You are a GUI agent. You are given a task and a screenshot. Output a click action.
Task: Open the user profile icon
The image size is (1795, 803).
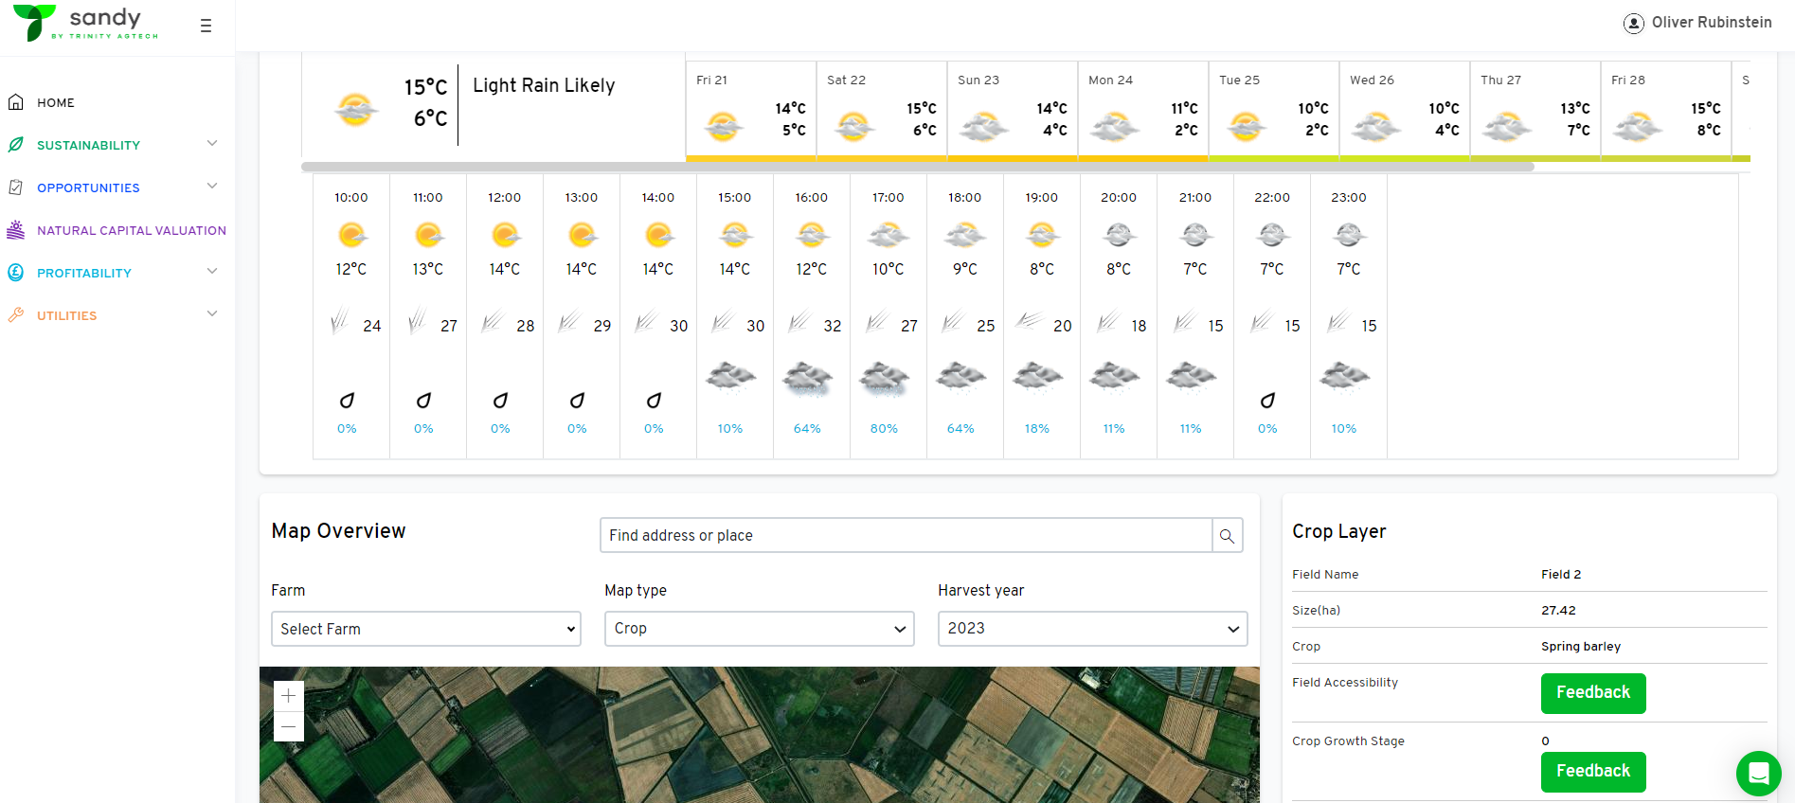coord(1633,23)
